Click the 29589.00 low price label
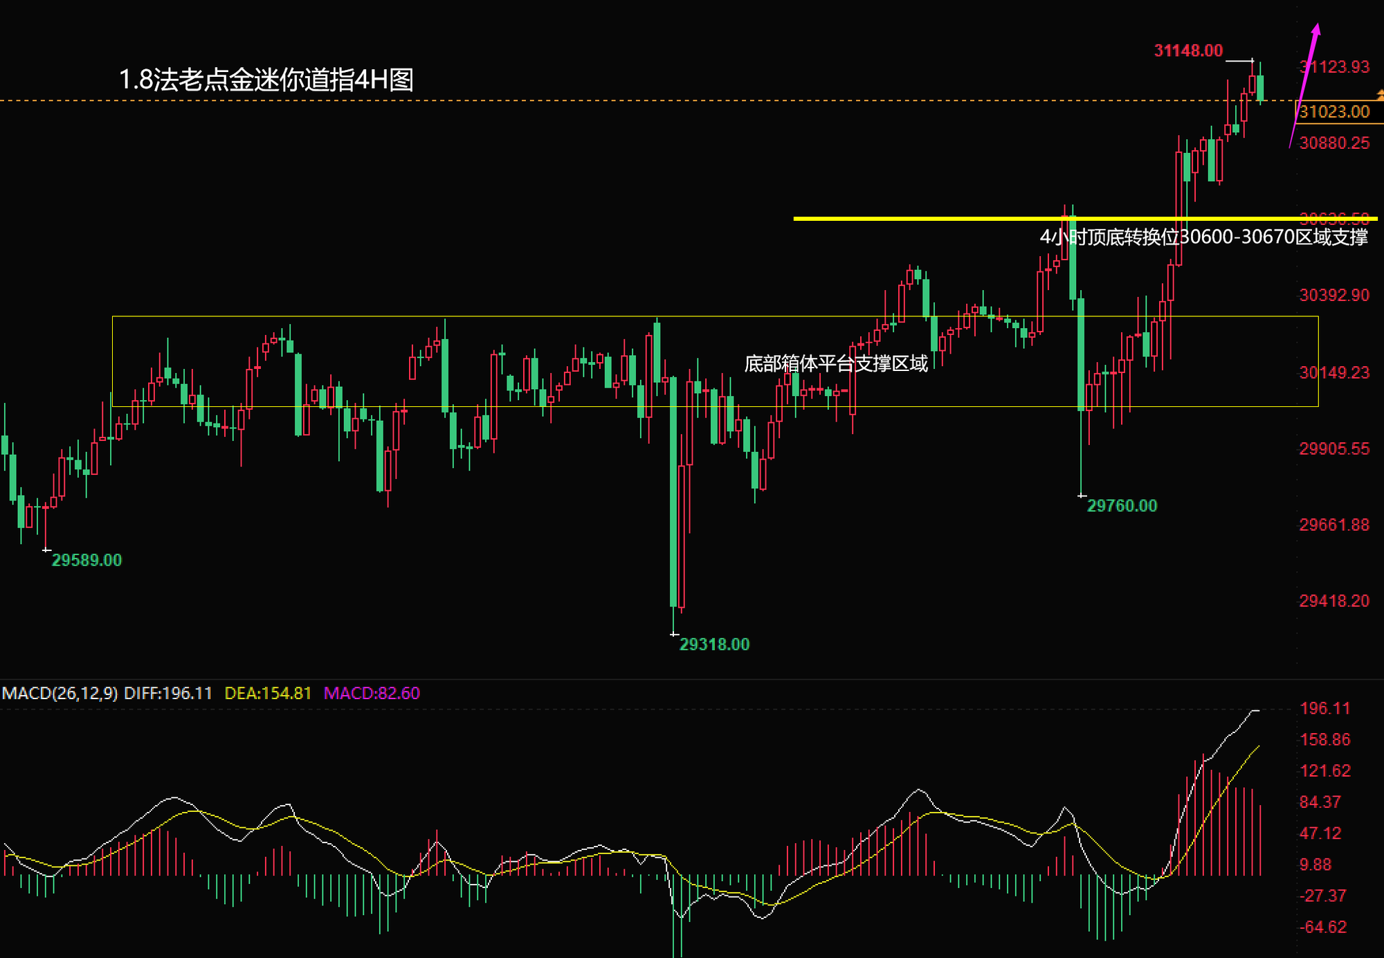This screenshot has height=958, width=1384. [x=86, y=560]
